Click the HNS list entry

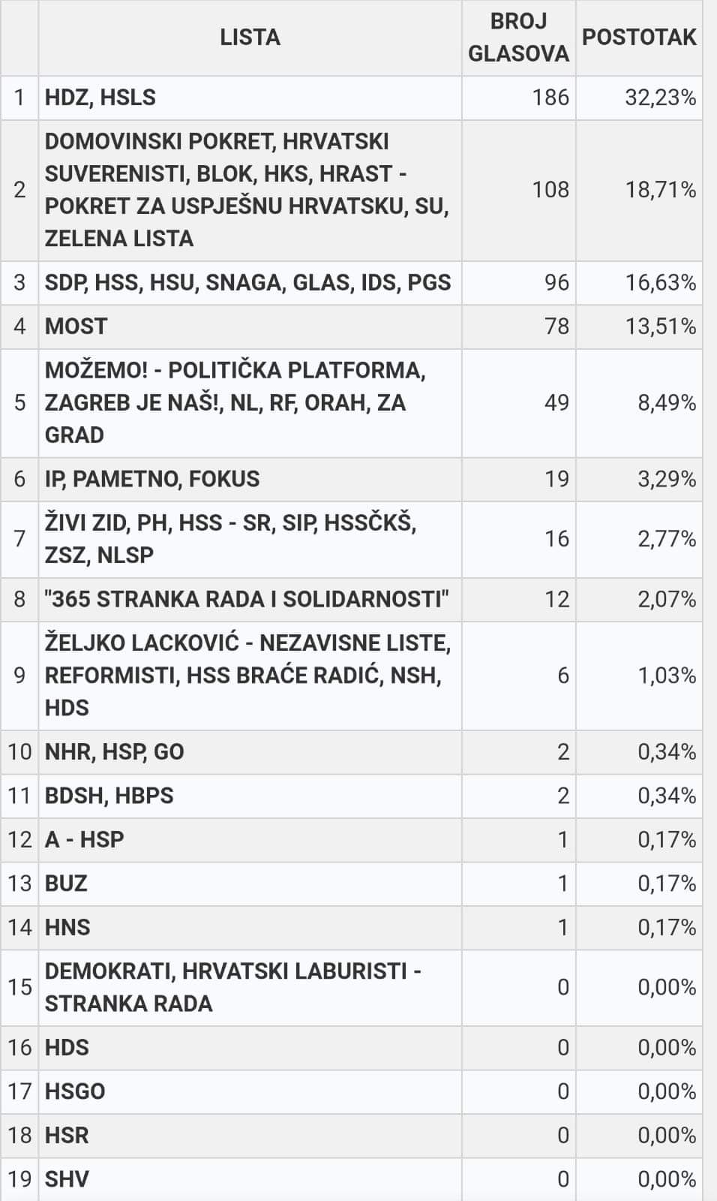pos(67,928)
